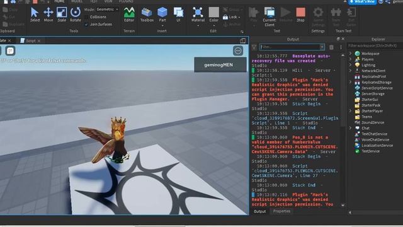Open the viewport more options circle button
This screenshot has height=227, width=403.
pyautogui.click(x=238, y=50)
